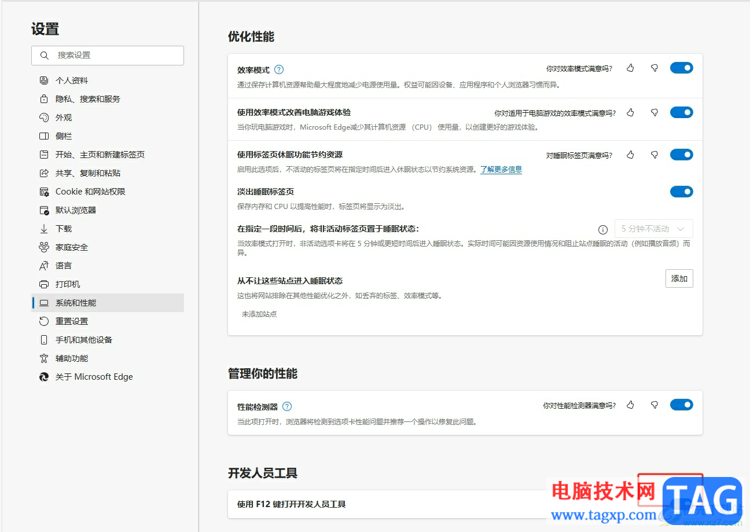Click the 添加 button for sleep exceptions
The width and height of the screenshot is (750, 532).
pyautogui.click(x=678, y=278)
